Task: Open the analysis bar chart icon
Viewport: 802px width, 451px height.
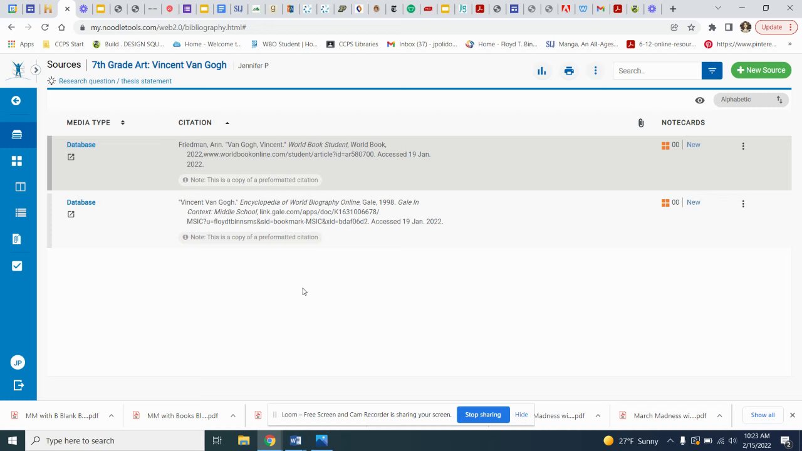Action: [541, 71]
